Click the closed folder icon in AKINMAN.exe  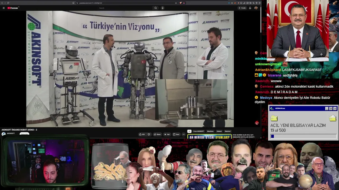coord(274,118)
